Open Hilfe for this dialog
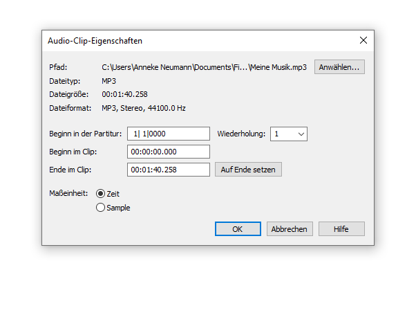This screenshot has height=315, width=416. [x=341, y=229]
